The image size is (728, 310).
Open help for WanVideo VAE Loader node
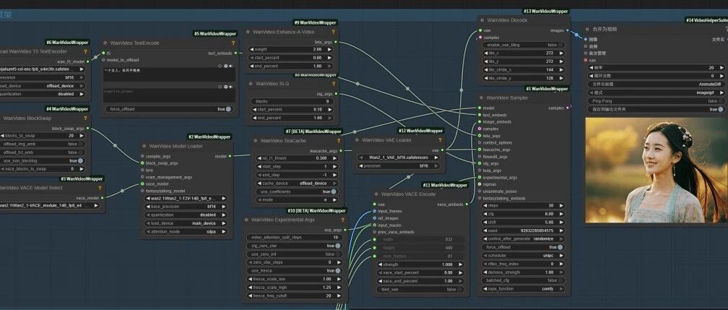[x=440, y=139]
